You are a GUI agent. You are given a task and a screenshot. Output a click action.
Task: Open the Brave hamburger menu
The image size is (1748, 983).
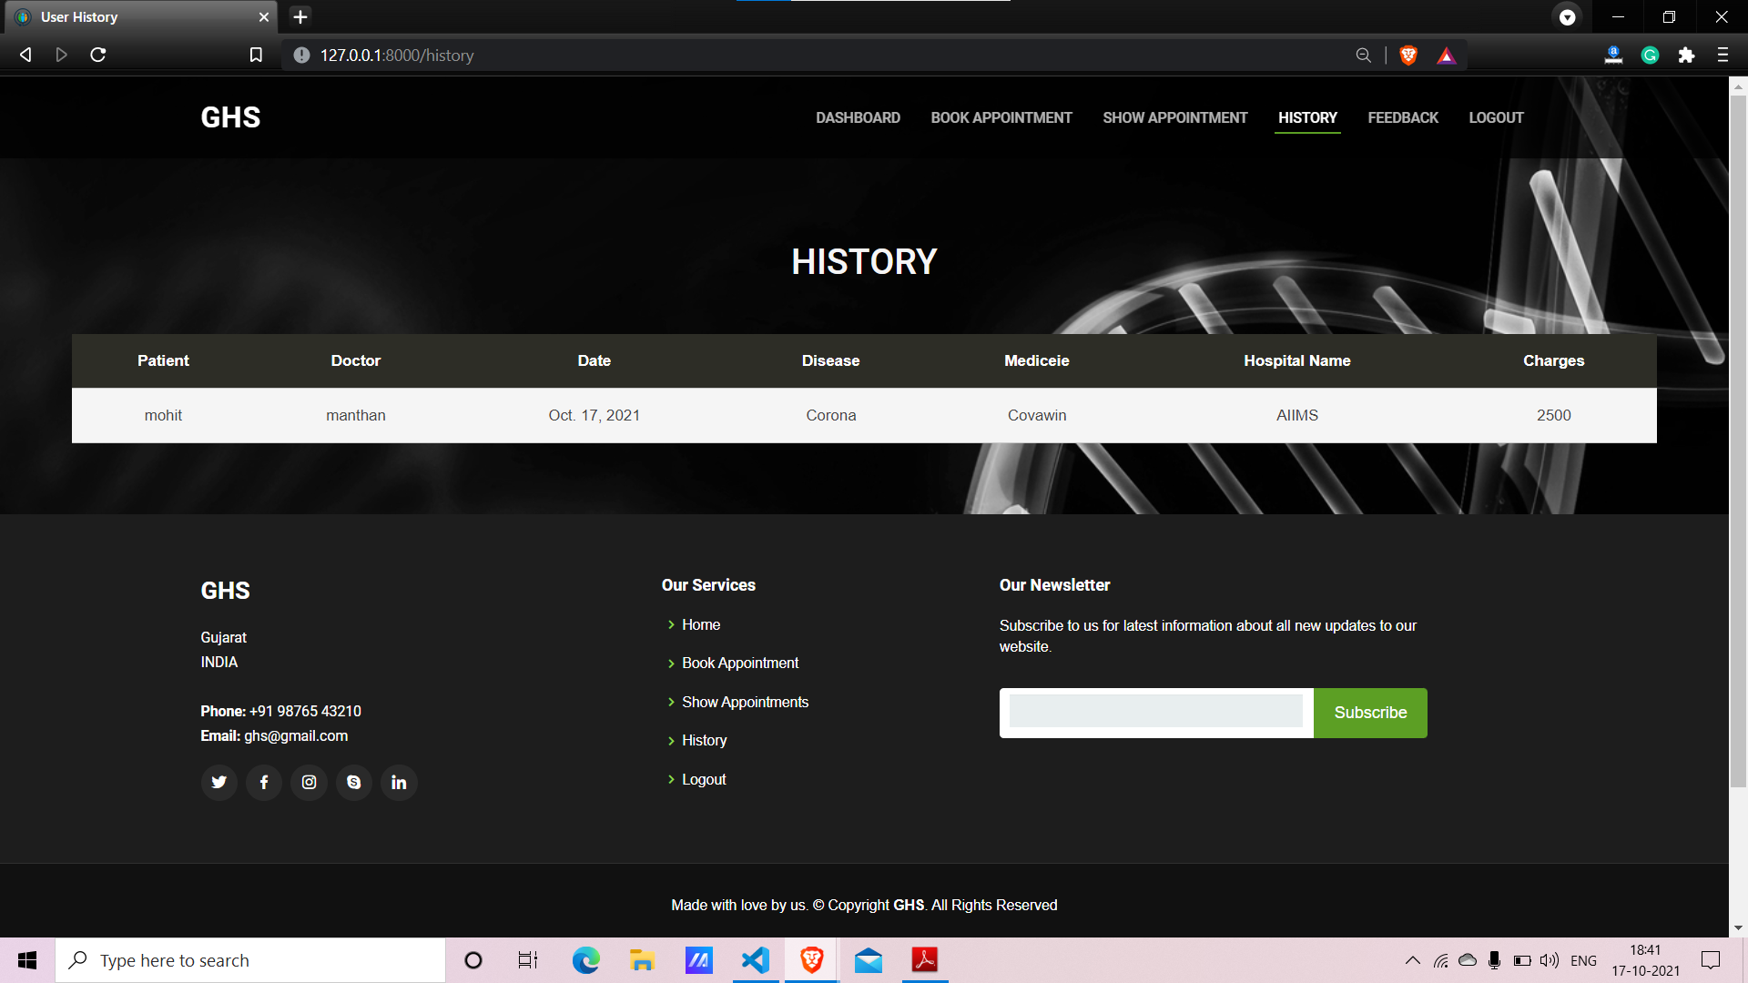coord(1723,56)
